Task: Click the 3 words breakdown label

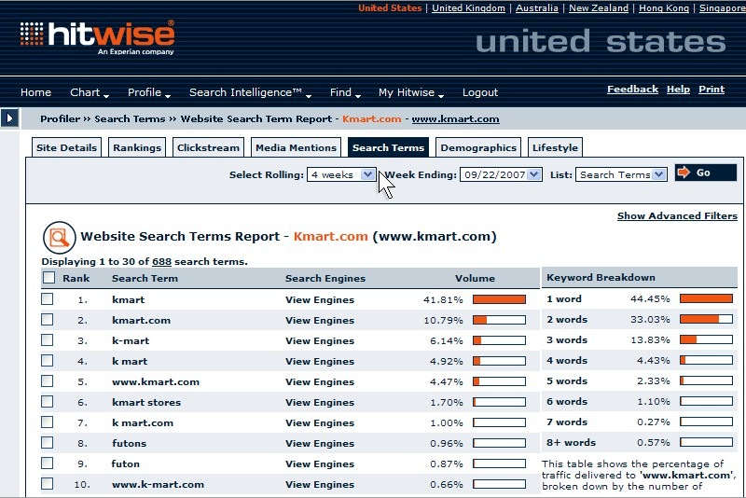Action: [x=567, y=340]
